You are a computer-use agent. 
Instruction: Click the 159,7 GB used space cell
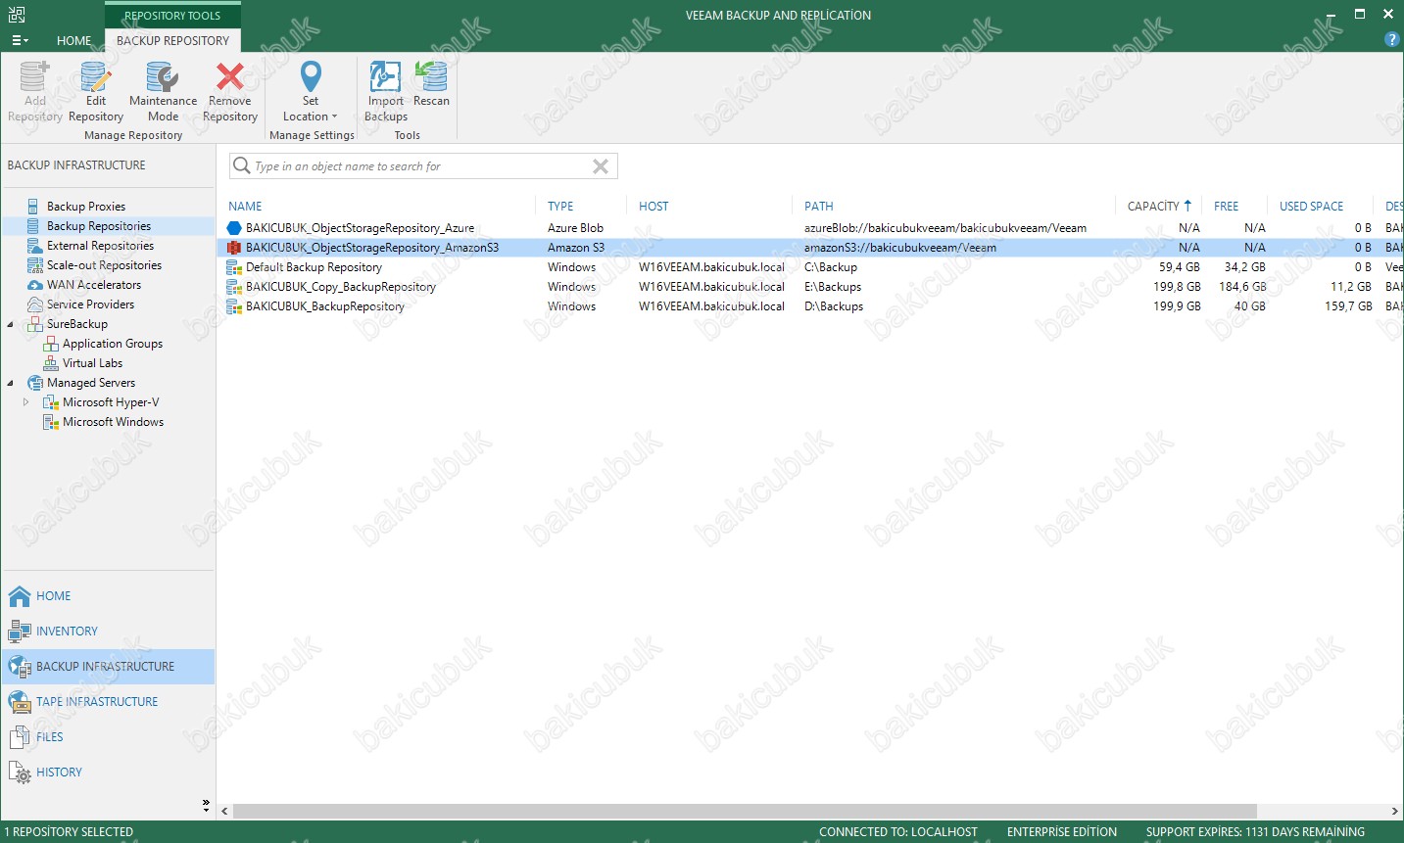click(1347, 306)
